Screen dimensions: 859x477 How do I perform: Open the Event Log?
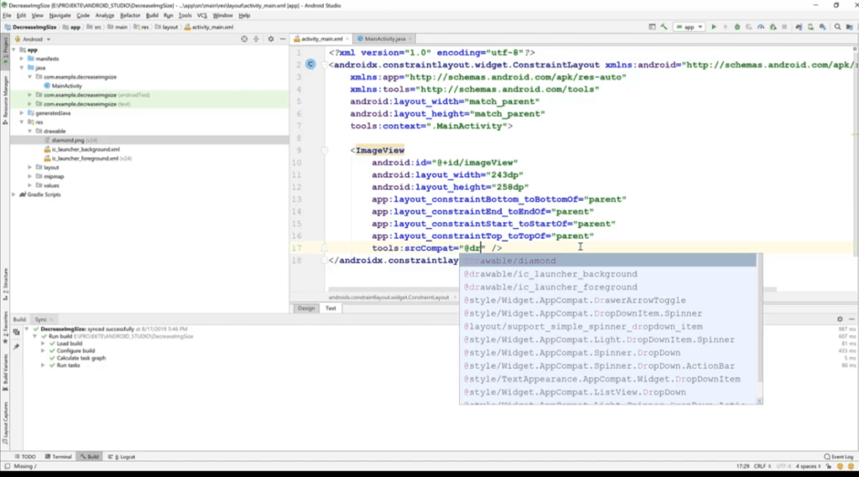[839, 457]
